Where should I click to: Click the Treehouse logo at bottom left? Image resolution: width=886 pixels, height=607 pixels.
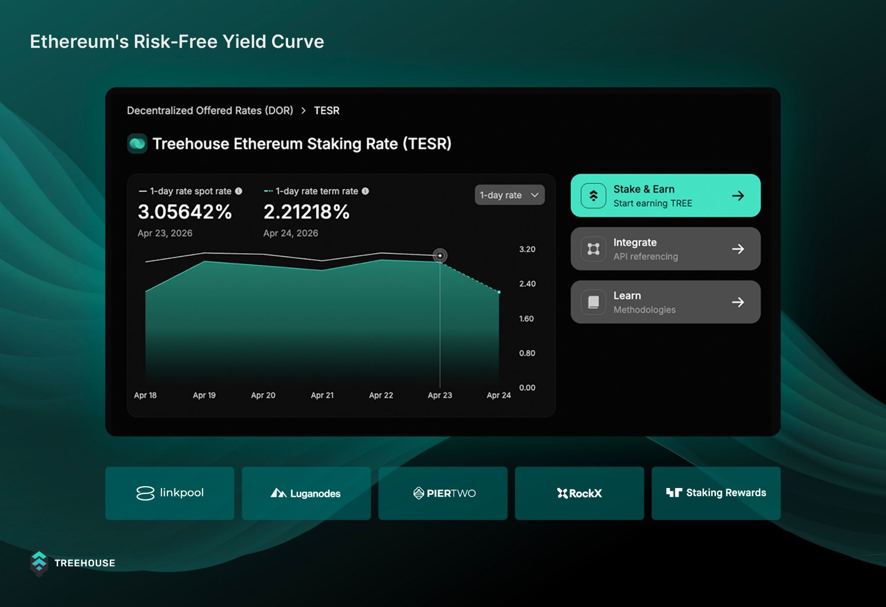coord(39,563)
